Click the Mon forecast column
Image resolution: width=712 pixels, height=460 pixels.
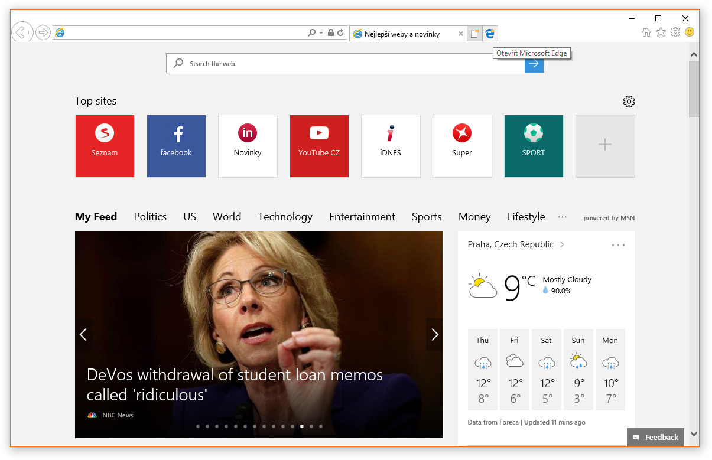[610, 370]
